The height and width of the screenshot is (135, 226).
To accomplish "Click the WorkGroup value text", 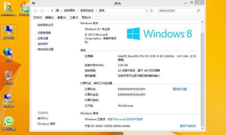I will [125, 106].
